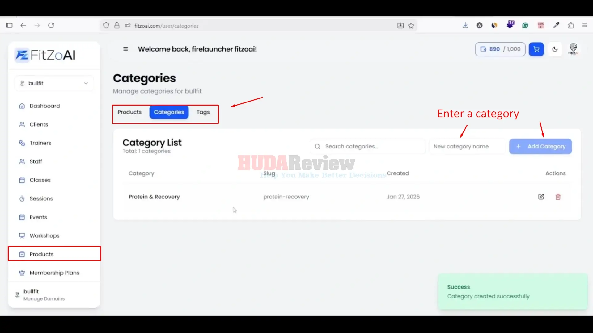The width and height of the screenshot is (593, 333).
Task: Click the eyedropper extension icon
Action: [556, 25]
